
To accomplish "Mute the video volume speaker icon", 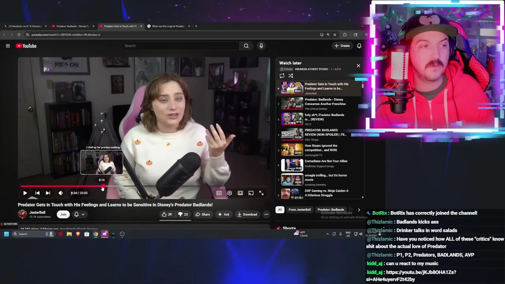I will click(x=61, y=193).
